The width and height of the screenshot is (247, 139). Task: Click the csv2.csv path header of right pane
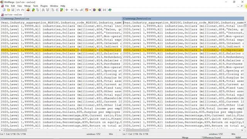tap(183, 19)
